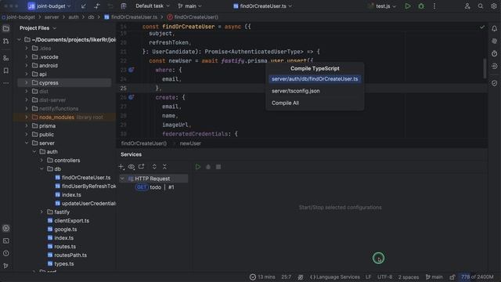Click Services Stop square button
Screen dimensions: 501x282
218,167
